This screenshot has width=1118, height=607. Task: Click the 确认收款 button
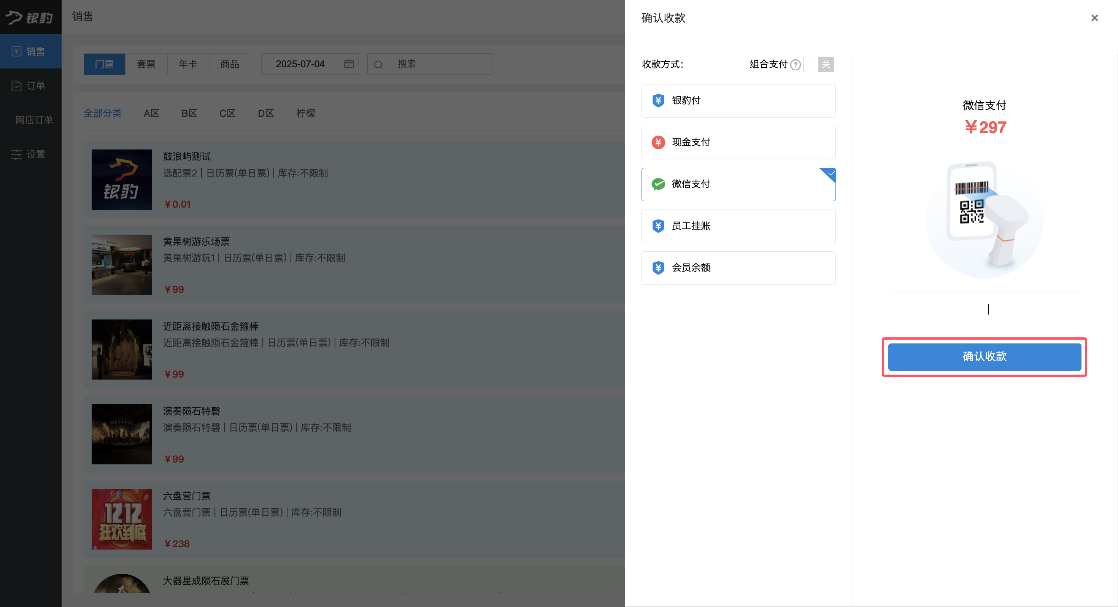[984, 357]
